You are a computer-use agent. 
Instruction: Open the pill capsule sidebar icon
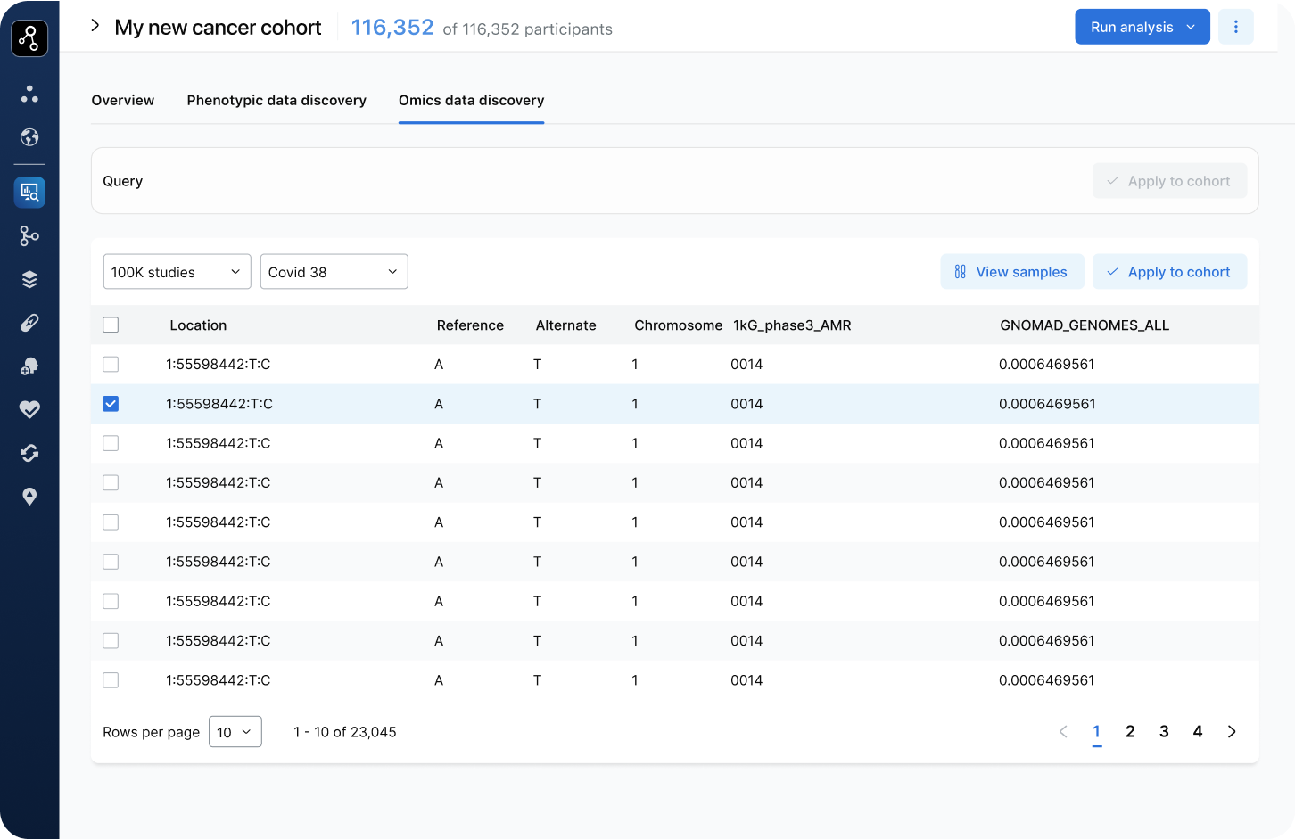point(29,323)
